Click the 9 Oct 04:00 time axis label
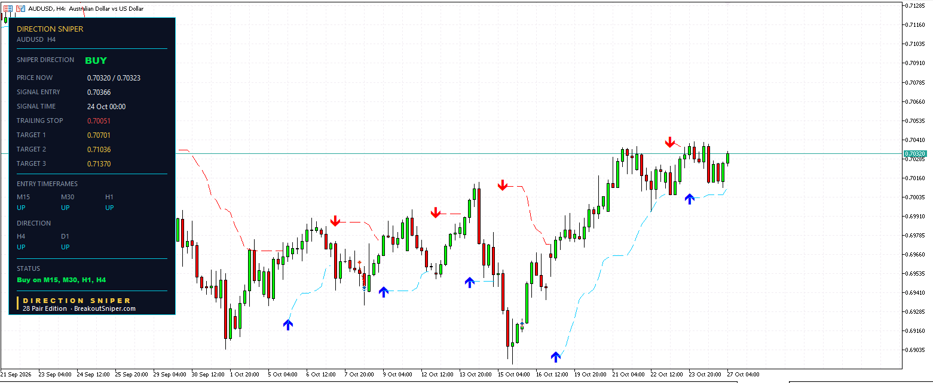Screen dimensions: 933x383 399,375
